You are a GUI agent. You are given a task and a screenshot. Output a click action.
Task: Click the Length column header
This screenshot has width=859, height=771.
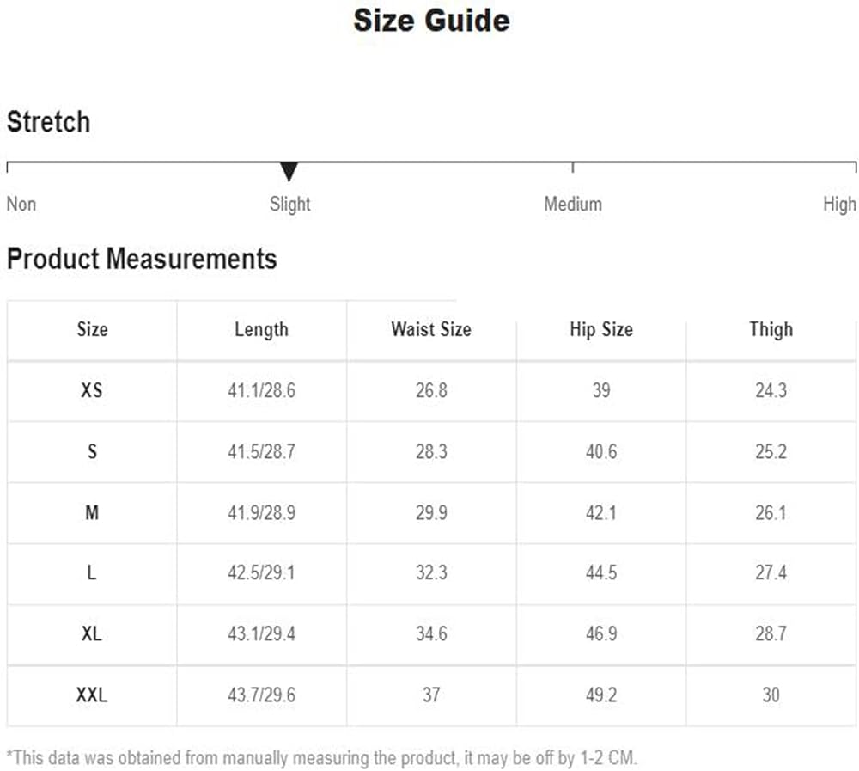coord(261,329)
